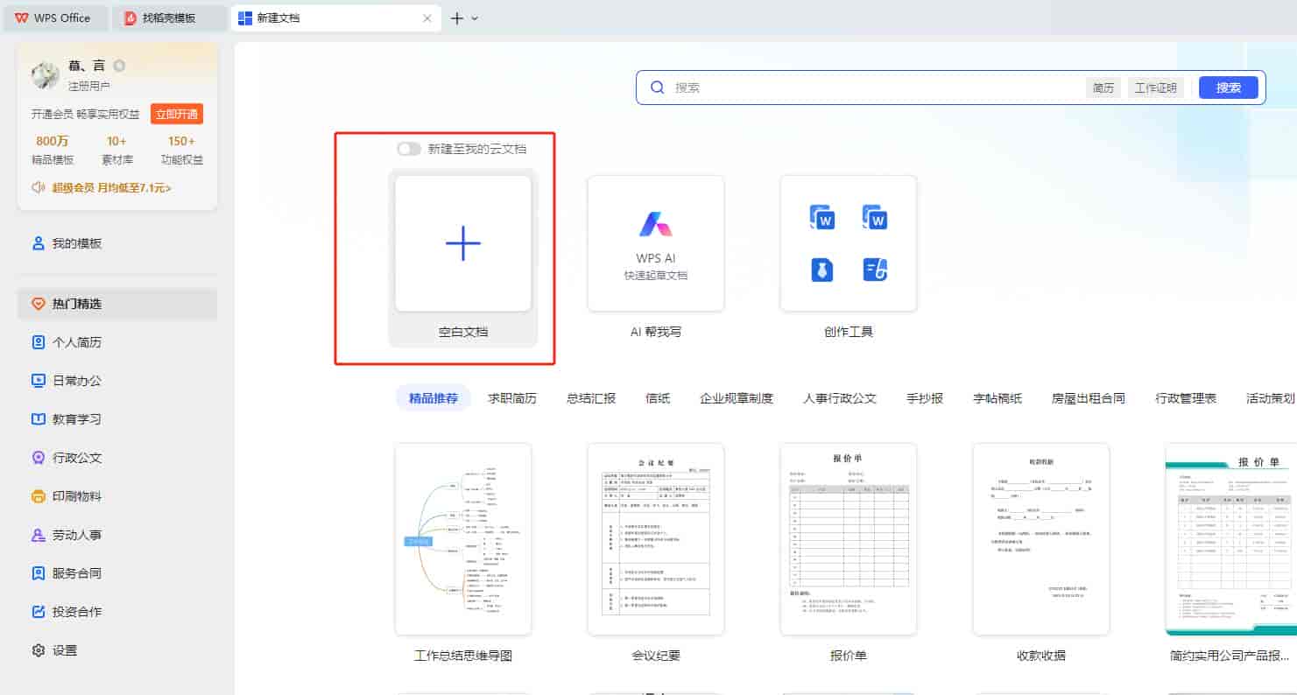Click the 日常办公 monitor icon
This screenshot has height=695, width=1297.
pos(38,381)
